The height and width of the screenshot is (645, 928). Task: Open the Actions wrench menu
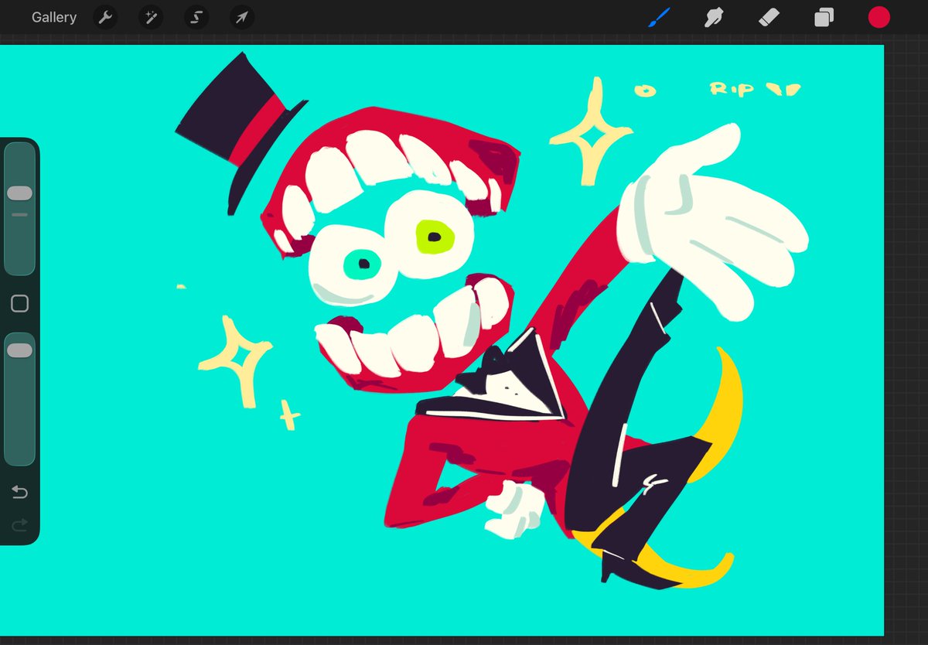[x=105, y=17]
